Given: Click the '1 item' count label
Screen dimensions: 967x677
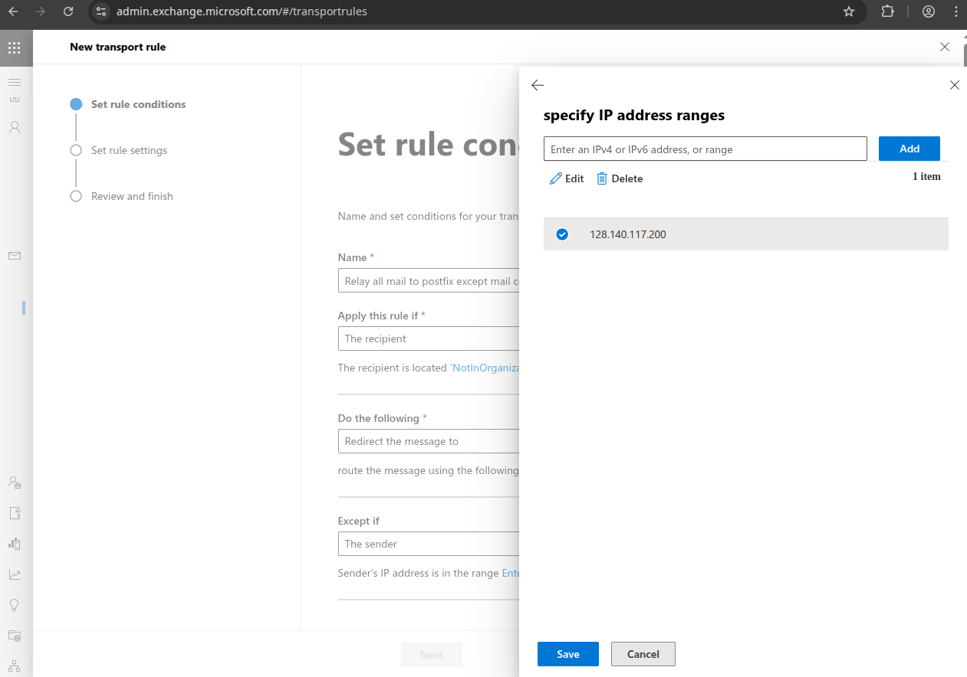Looking at the screenshot, I should 926,176.
